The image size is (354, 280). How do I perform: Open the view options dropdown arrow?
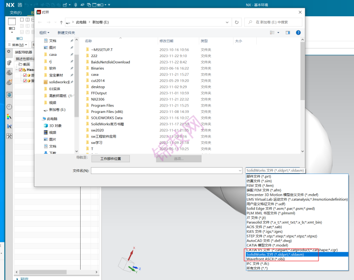pyautogui.click(x=278, y=33)
